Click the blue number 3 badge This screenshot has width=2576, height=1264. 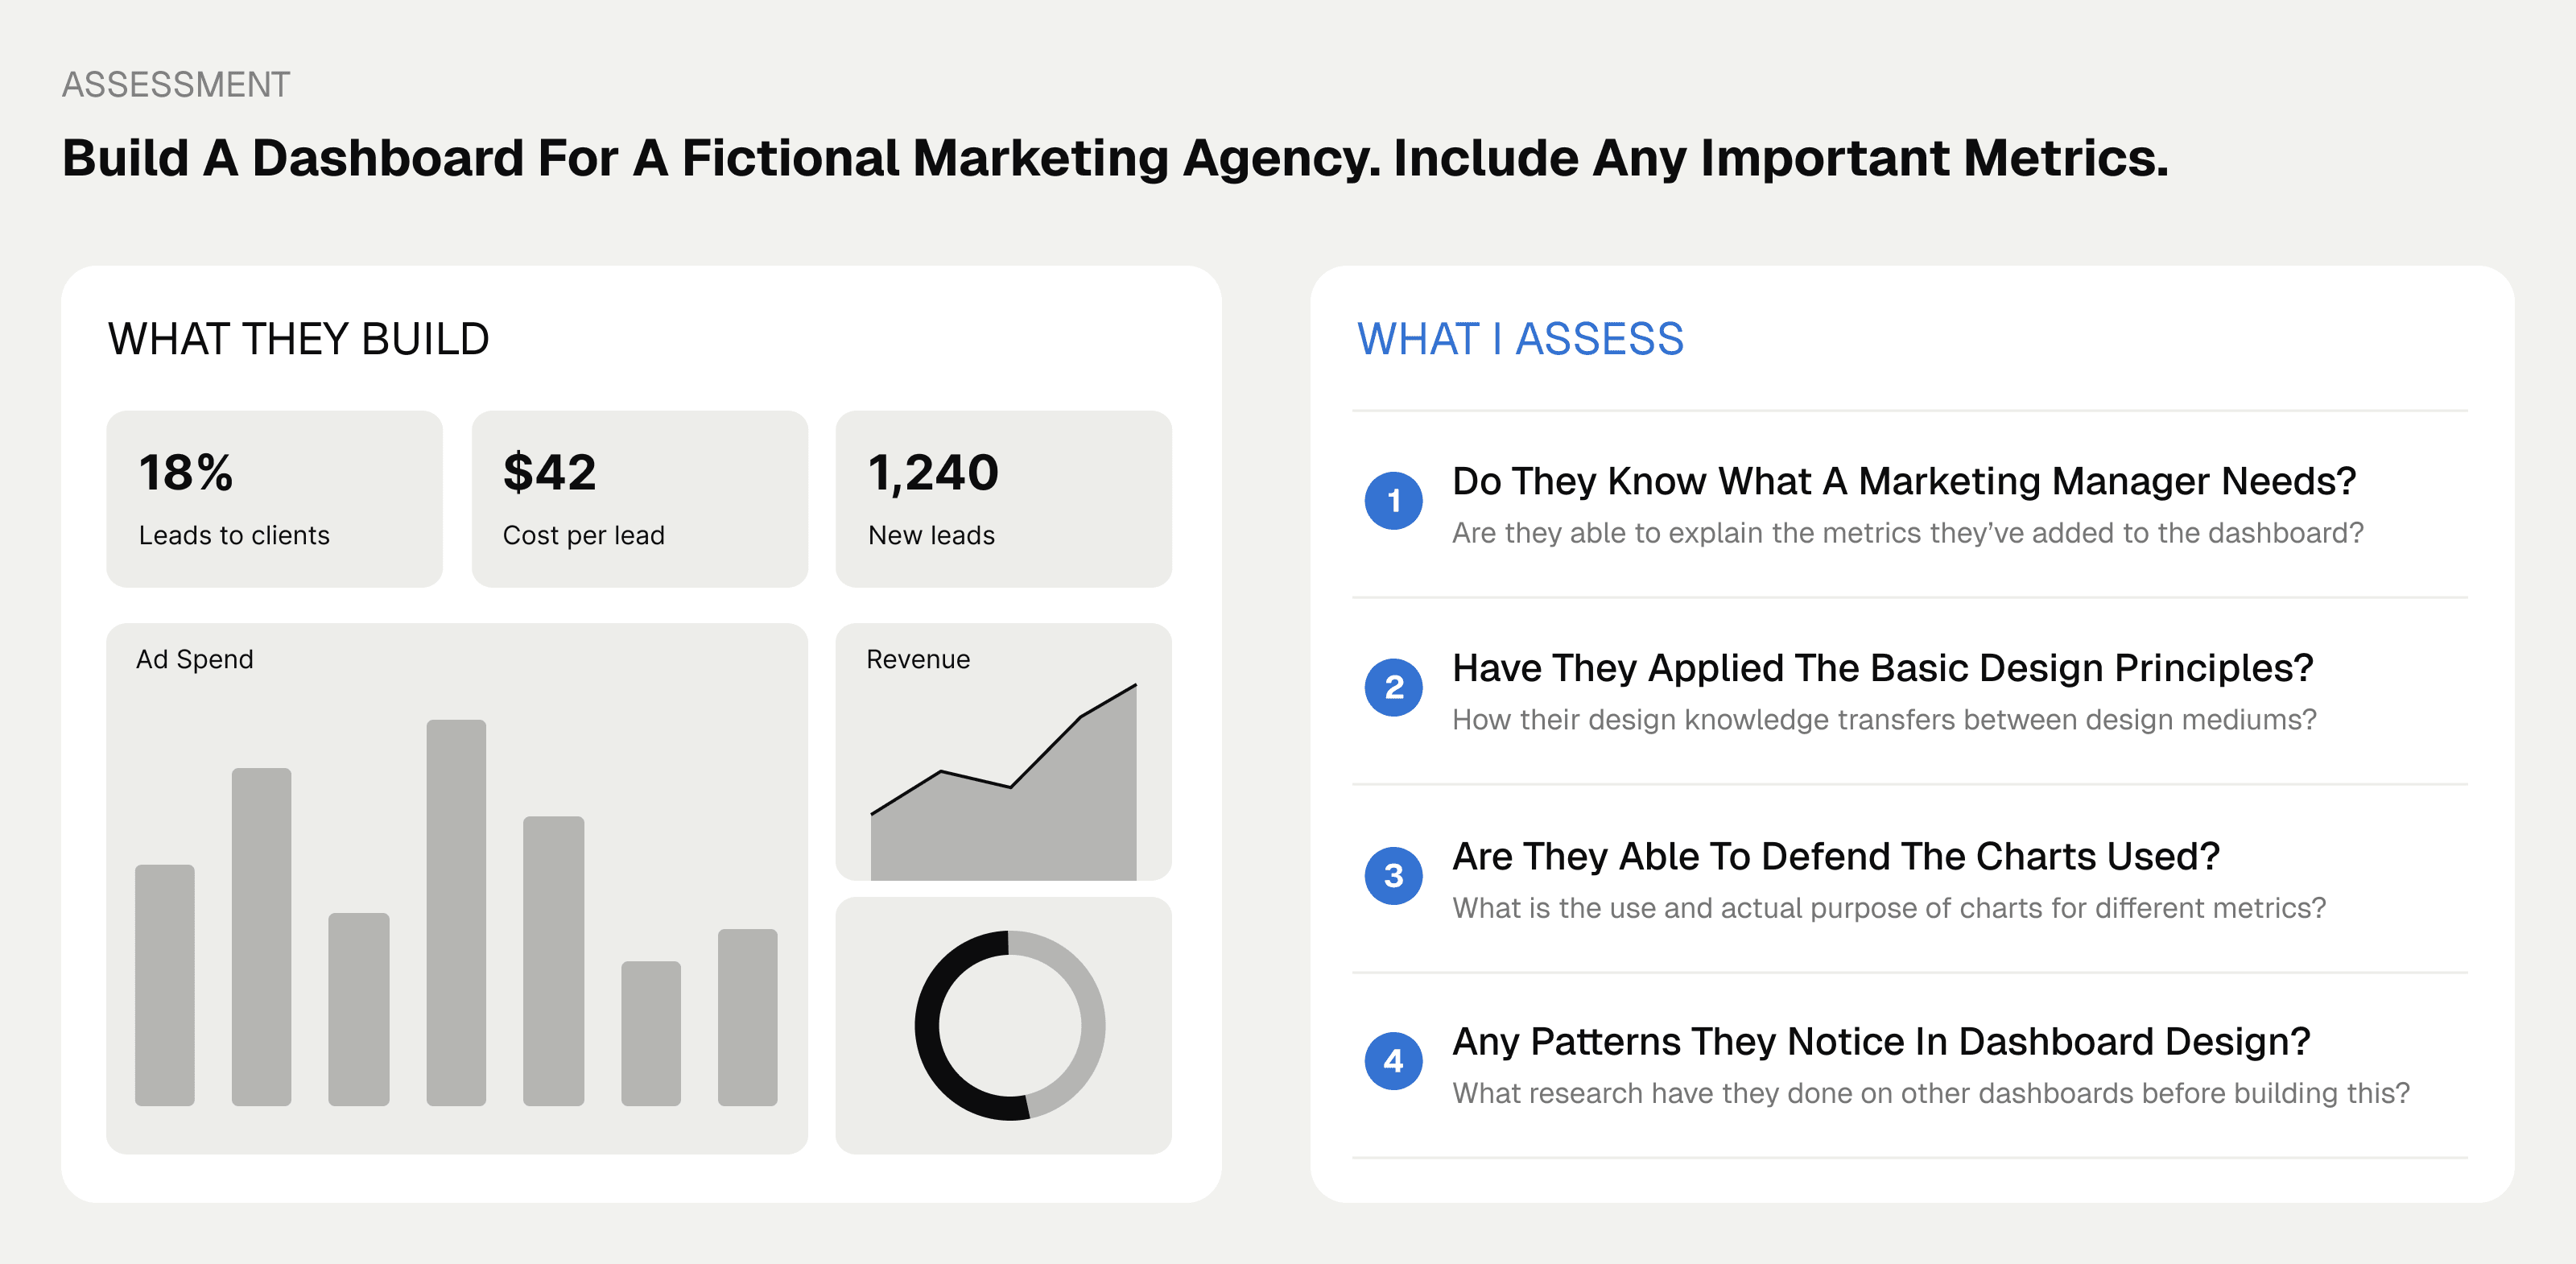[x=1393, y=875]
